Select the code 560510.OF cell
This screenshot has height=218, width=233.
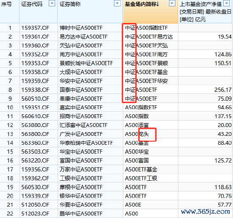39,99
